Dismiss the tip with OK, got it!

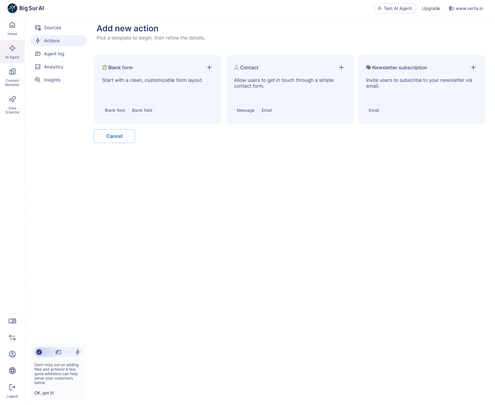[x=44, y=393]
